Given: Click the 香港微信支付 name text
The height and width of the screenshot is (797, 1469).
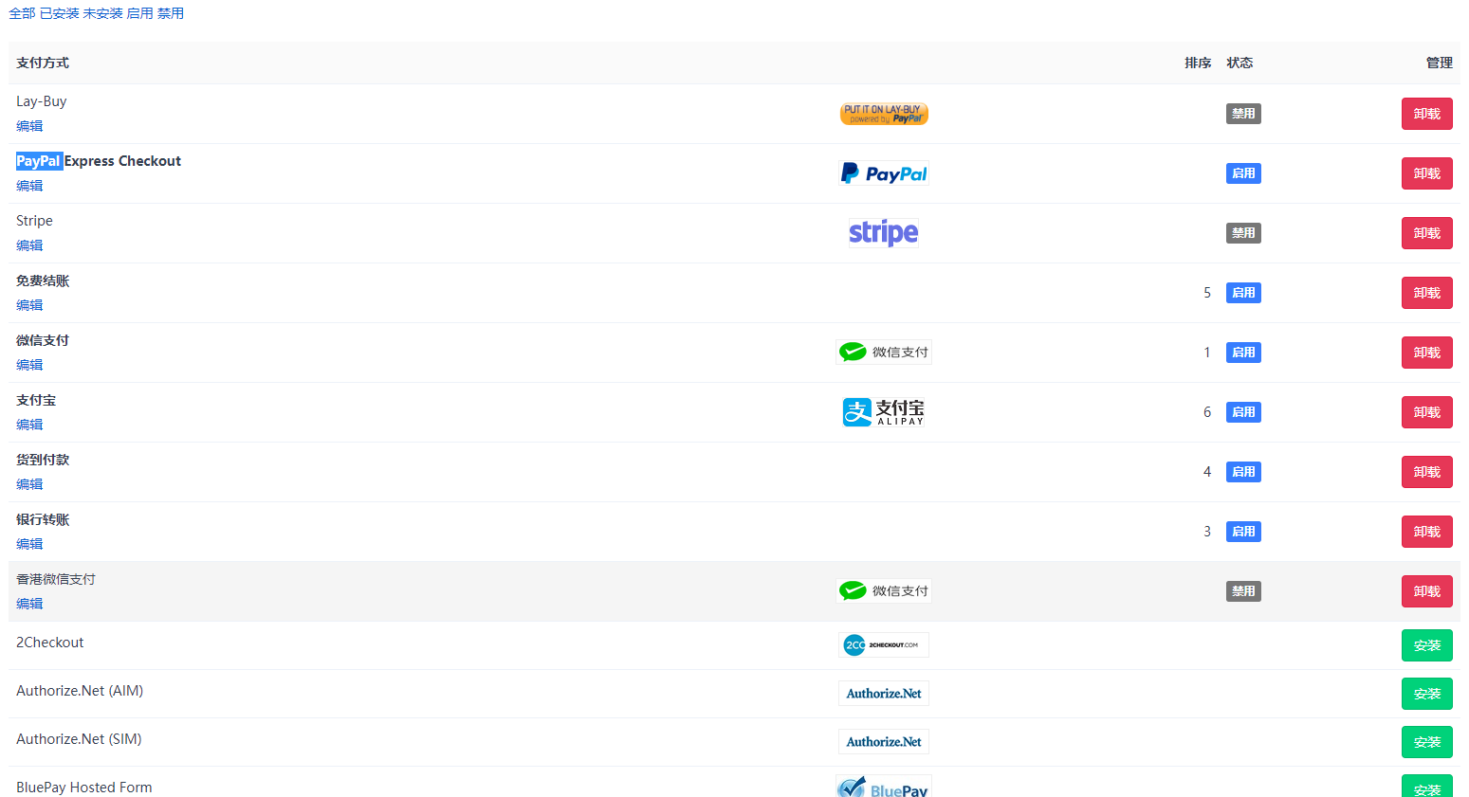Looking at the screenshot, I should pyautogui.click(x=56, y=579).
